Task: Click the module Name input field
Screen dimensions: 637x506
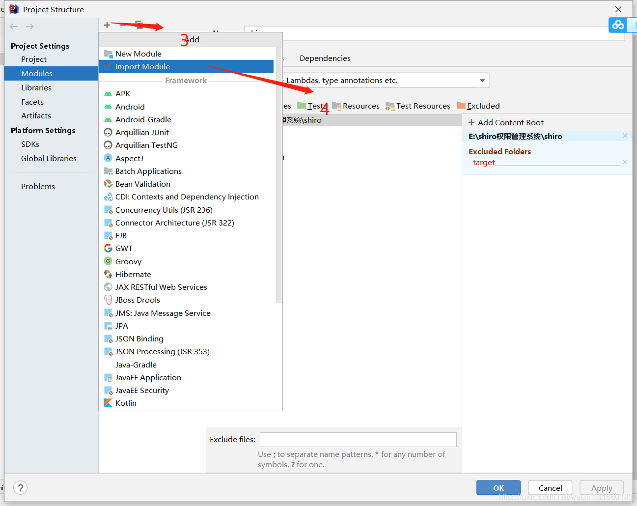Action: 434,33
